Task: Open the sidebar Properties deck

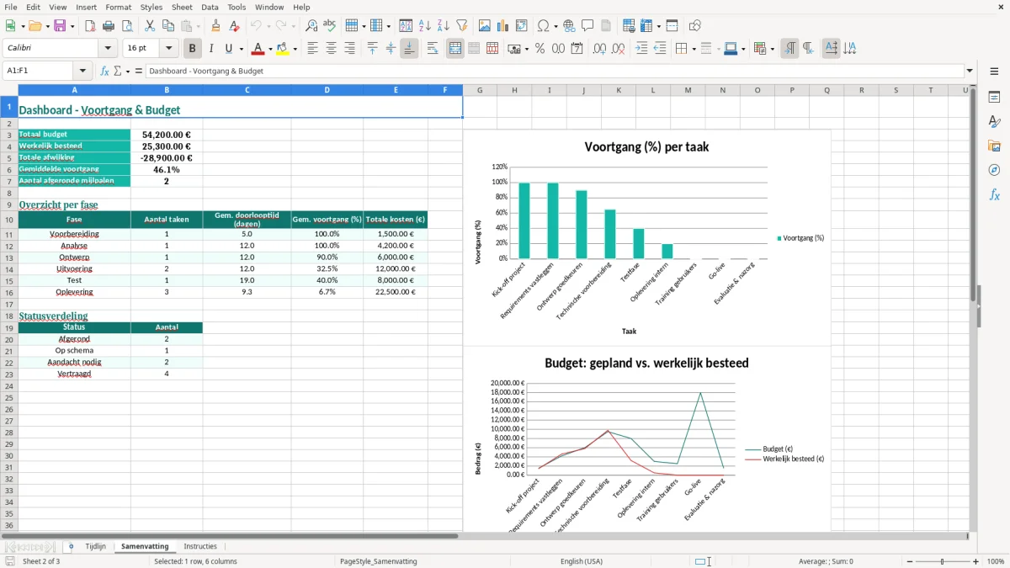Action: point(994,98)
